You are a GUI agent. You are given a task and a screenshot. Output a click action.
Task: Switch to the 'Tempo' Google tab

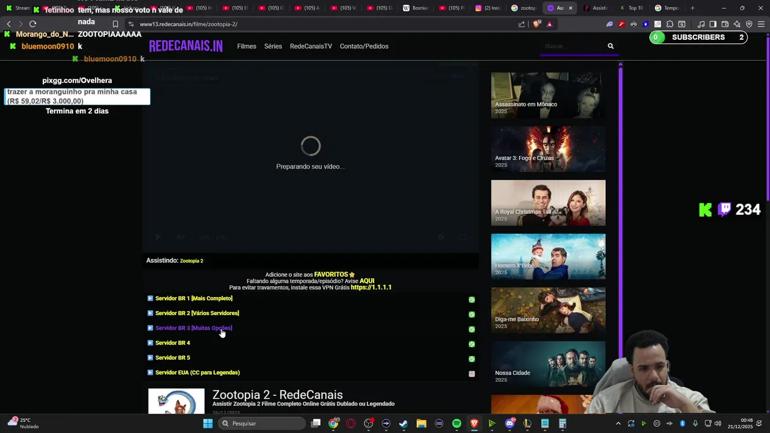click(667, 8)
